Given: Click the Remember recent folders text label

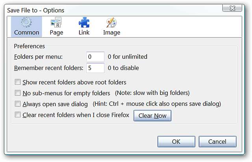Looking at the screenshot, I should [48, 68].
